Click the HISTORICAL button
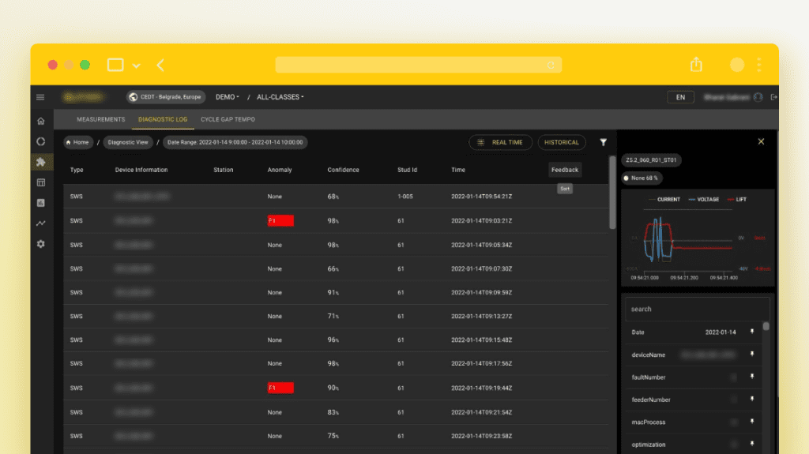The width and height of the screenshot is (809, 454). pyautogui.click(x=562, y=143)
